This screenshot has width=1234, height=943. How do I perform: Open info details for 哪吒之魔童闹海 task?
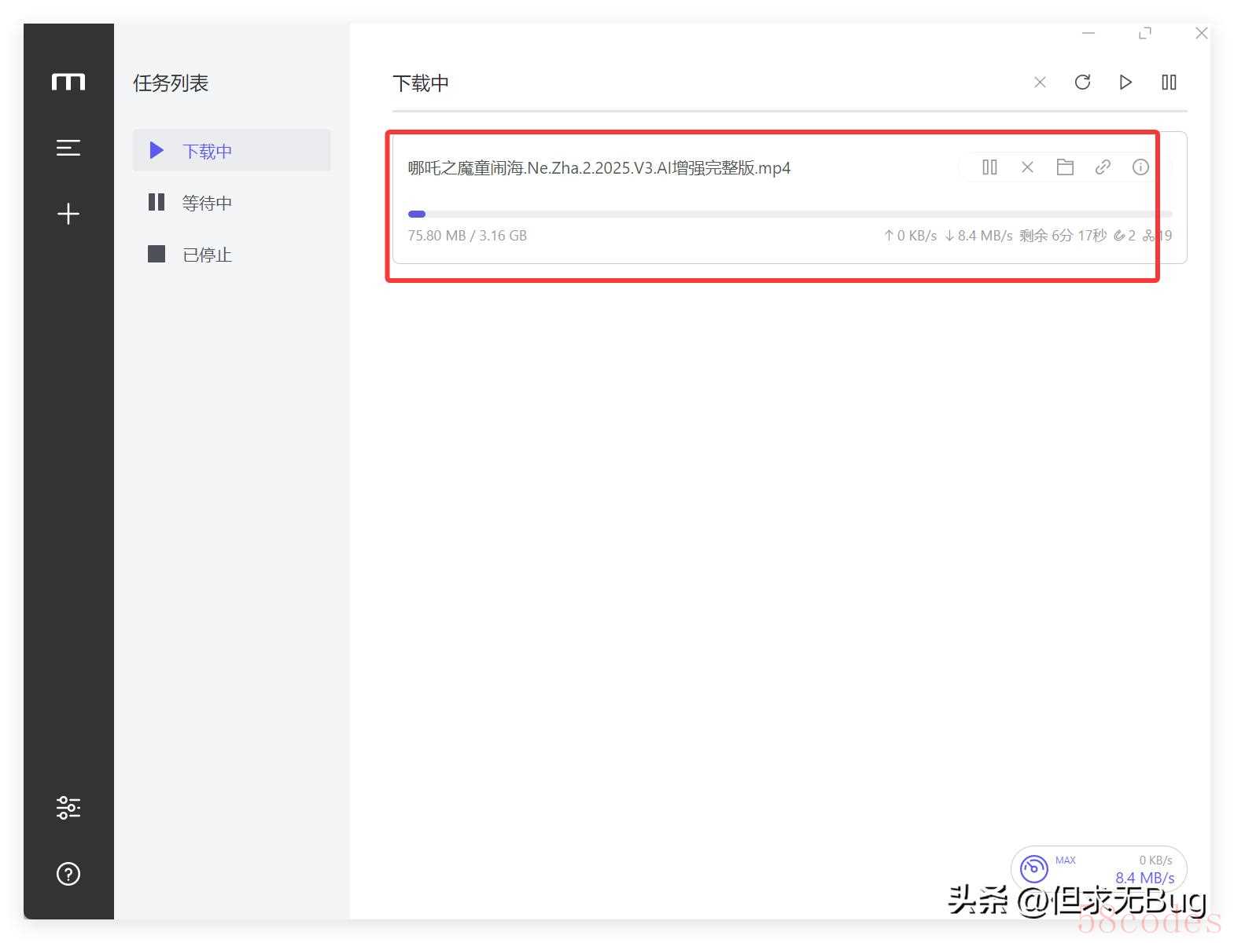(x=1140, y=167)
